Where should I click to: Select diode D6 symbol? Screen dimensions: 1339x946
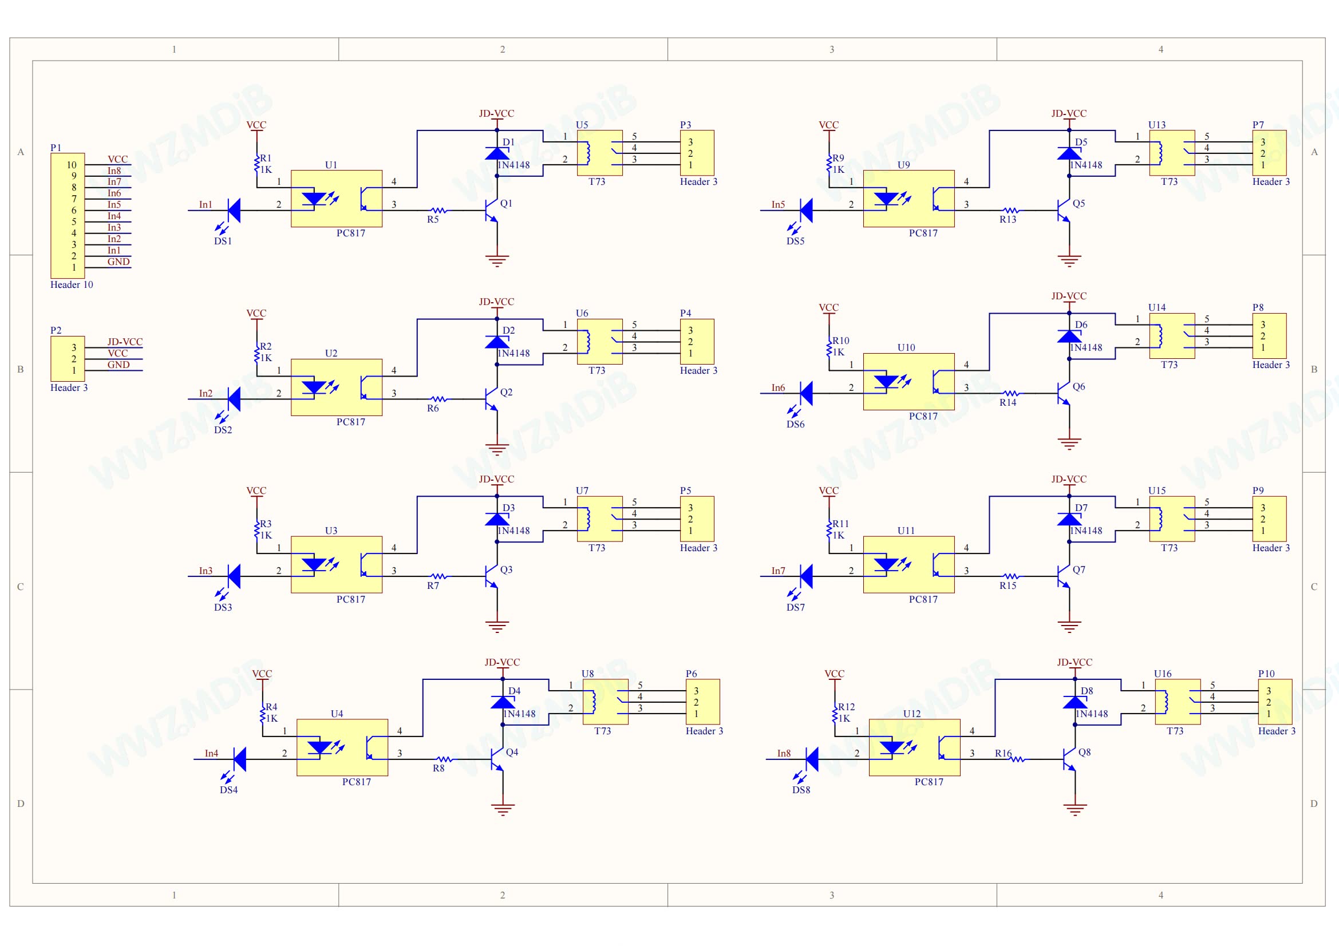[x=1069, y=337]
